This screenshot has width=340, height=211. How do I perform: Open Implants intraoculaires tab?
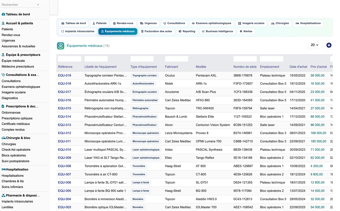tap(78, 31)
